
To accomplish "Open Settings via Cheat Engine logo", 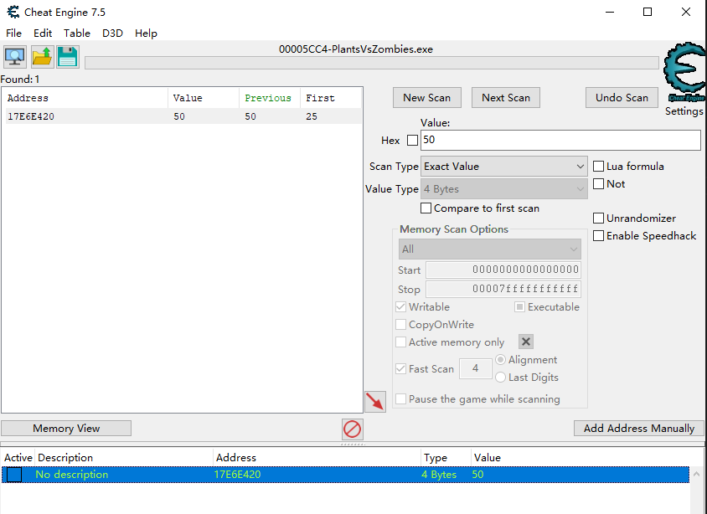I will pos(684,72).
